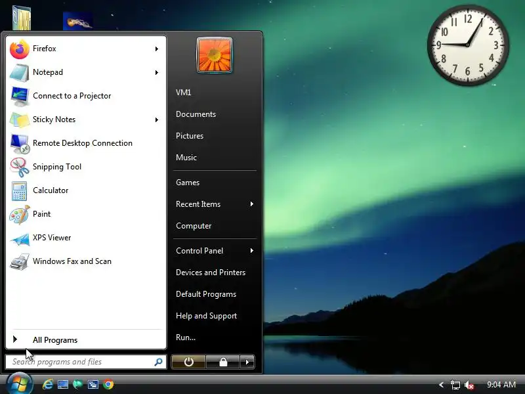Click the analog clock gadget
The width and height of the screenshot is (525, 394).
click(468, 45)
